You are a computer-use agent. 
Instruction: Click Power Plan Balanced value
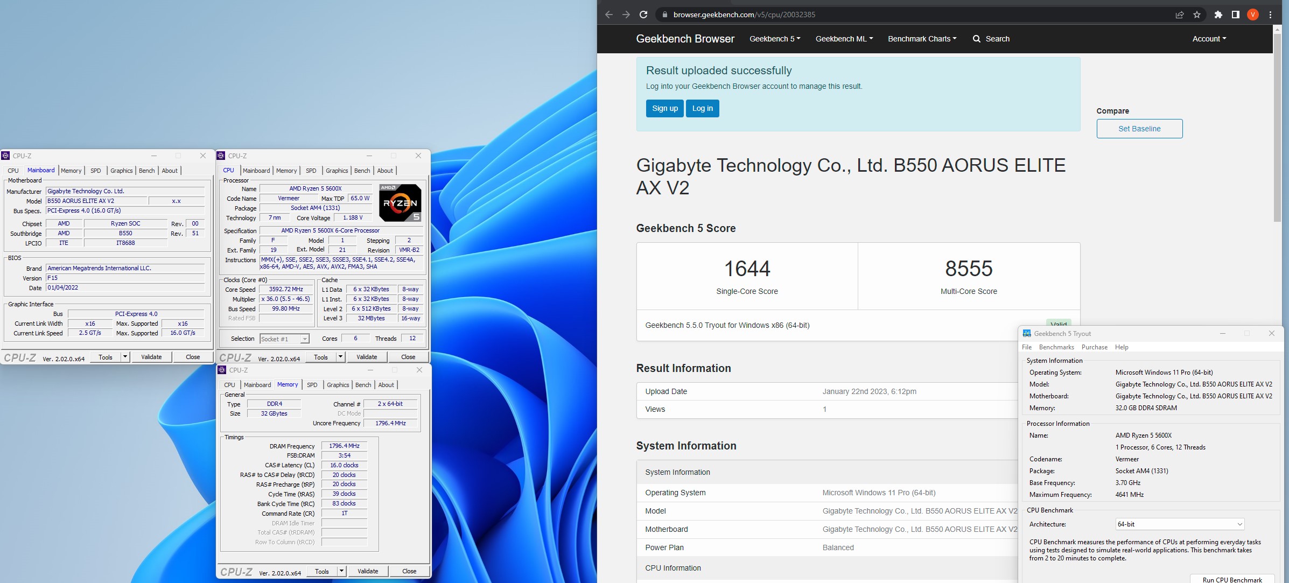838,547
